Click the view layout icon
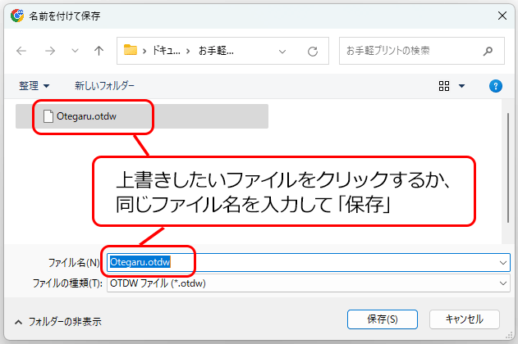518x344 pixels. [x=444, y=86]
